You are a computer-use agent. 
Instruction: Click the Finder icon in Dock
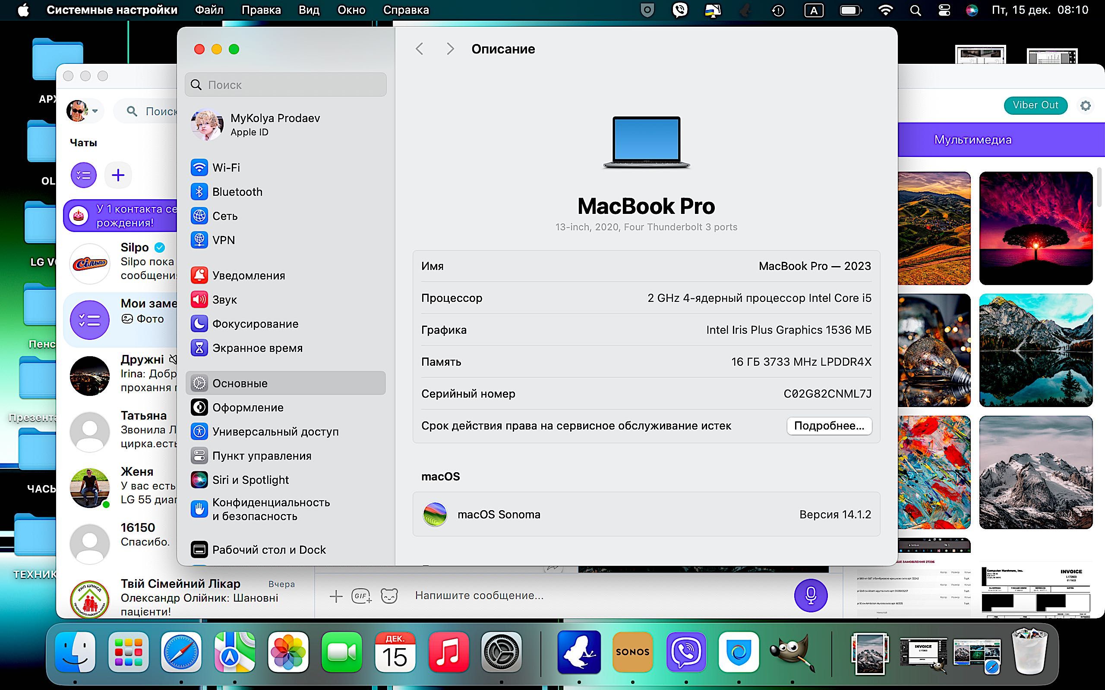[76, 652]
